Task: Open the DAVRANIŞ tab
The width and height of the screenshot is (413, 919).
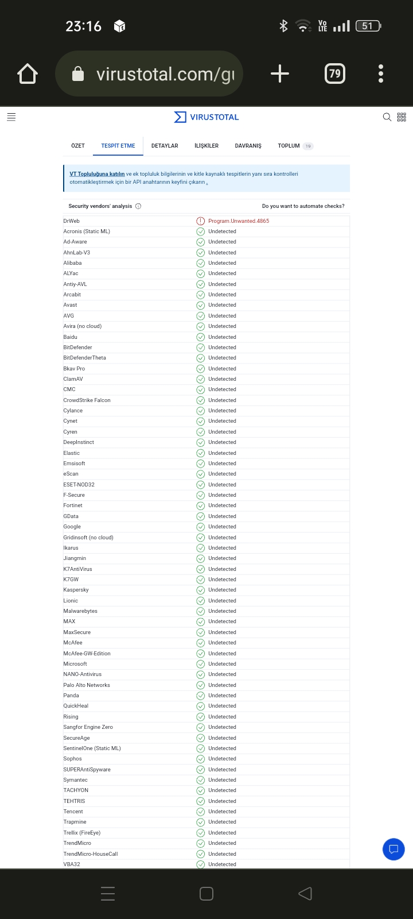Action: tap(248, 146)
